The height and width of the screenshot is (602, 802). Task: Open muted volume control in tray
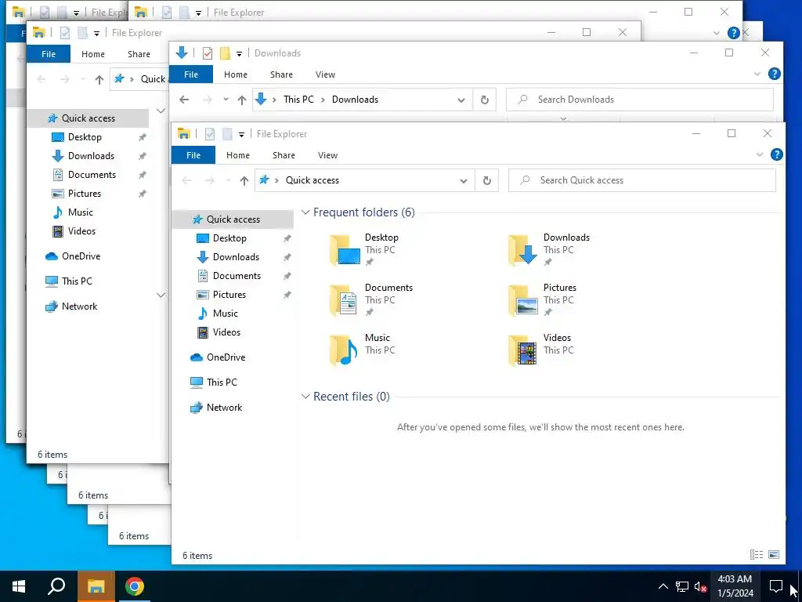[x=700, y=586]
